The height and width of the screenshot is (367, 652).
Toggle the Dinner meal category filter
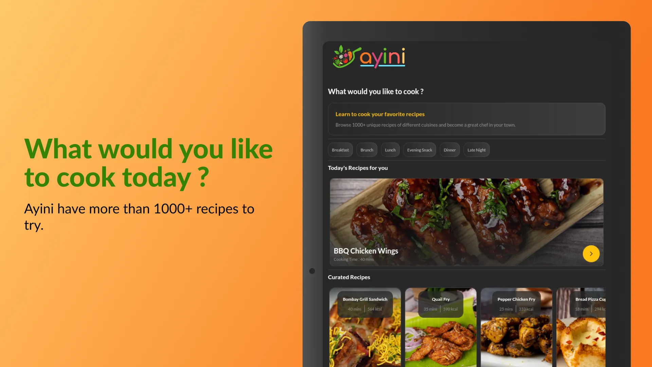tap(450, 150)
